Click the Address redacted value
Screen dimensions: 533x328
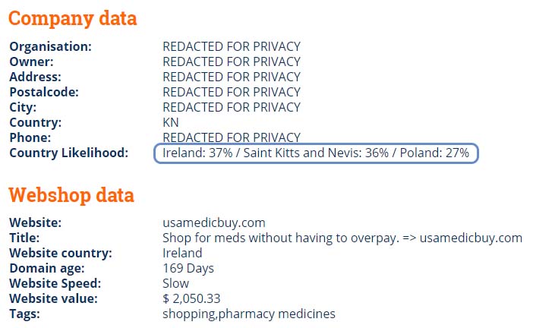232,77
